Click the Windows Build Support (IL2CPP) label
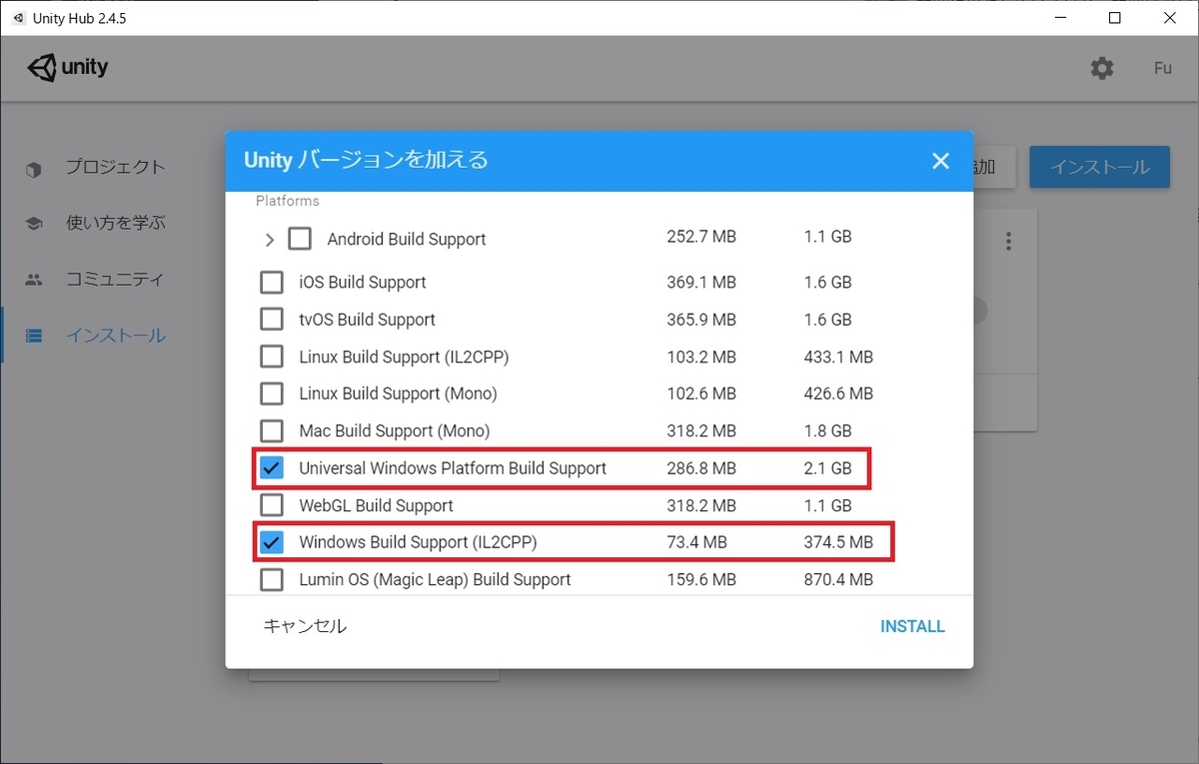This screenshot has width=1199, height=764. pyautogui.click(x=419, y=542)
